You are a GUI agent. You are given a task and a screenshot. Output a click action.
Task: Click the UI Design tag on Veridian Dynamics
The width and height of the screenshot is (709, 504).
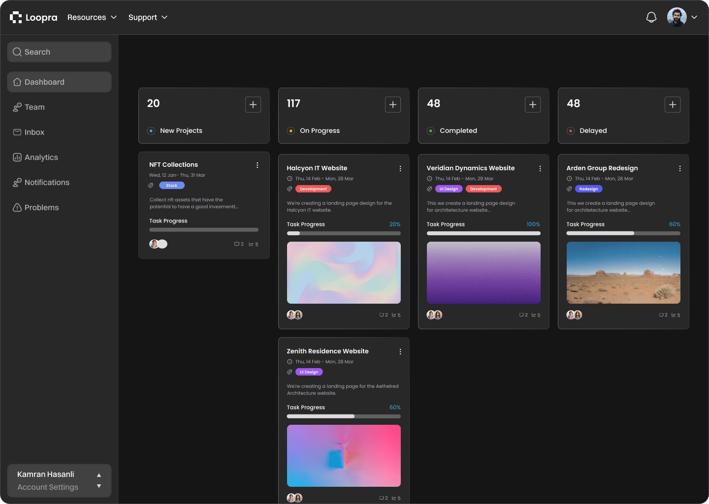coord(449,189)
